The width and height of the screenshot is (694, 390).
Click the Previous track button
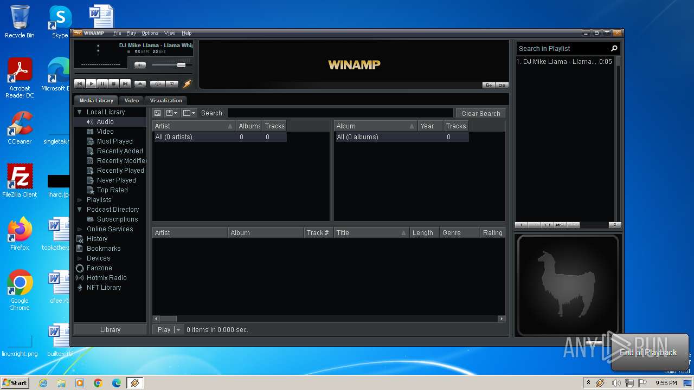pyautogui.click(x=80, y=84)
